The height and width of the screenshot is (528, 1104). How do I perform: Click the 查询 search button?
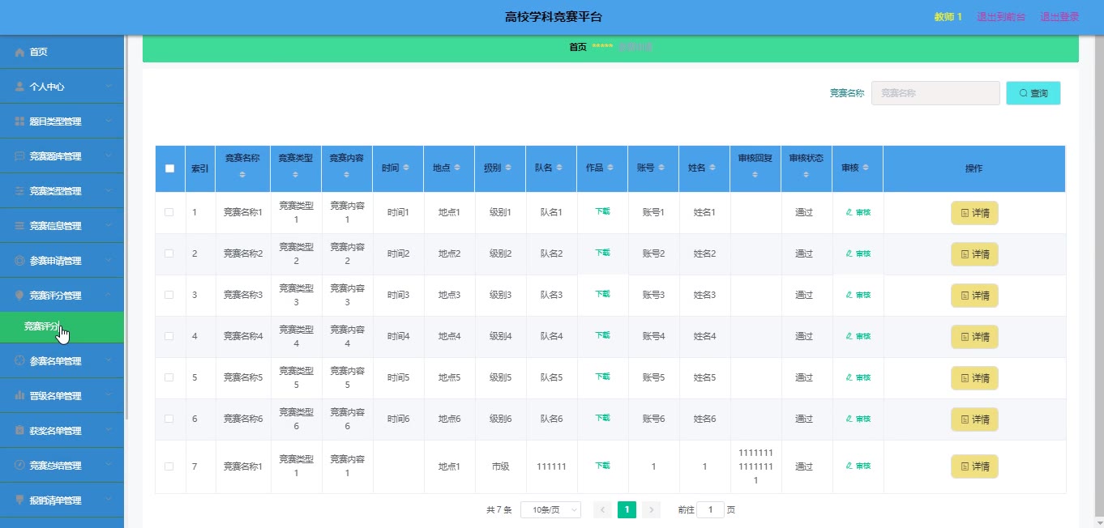click(x=1033, y=93)
